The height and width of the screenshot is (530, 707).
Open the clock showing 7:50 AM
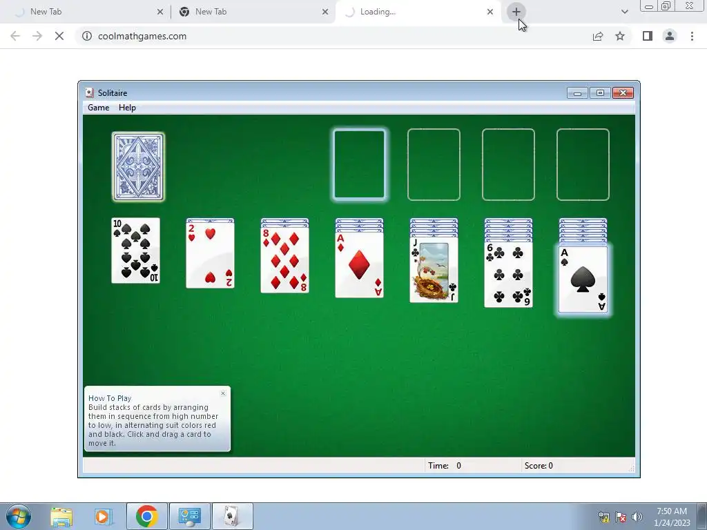[x=672, y=517]
